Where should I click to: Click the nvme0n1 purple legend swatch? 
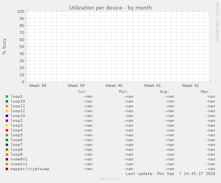tap(7, 159)
